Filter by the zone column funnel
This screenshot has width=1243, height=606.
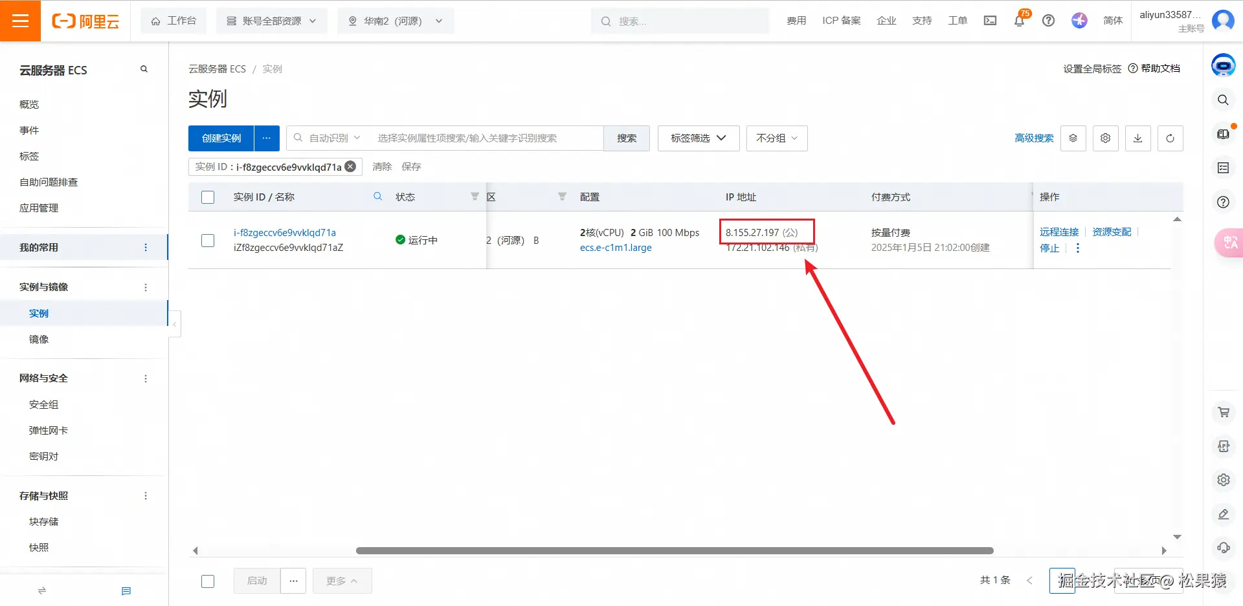point(562,197)
